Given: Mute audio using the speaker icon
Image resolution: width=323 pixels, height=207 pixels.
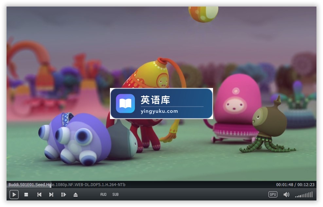Looking at the screenshot, I should tap(286, 195).
